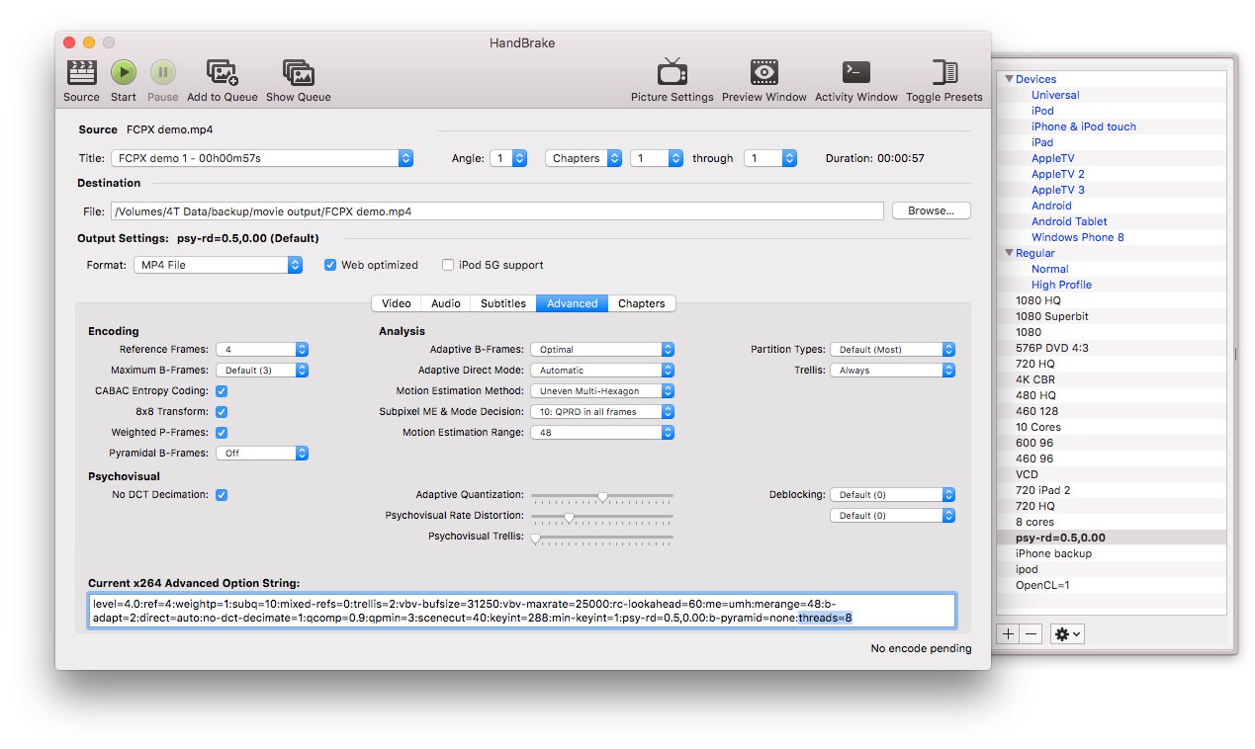
Task: Enable iPod 5G support checkbox
Action: (448, 265)
